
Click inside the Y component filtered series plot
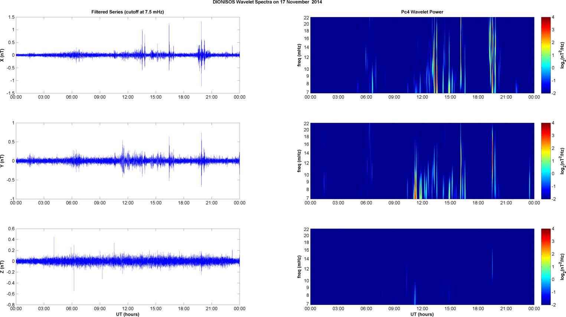(128, 161)
